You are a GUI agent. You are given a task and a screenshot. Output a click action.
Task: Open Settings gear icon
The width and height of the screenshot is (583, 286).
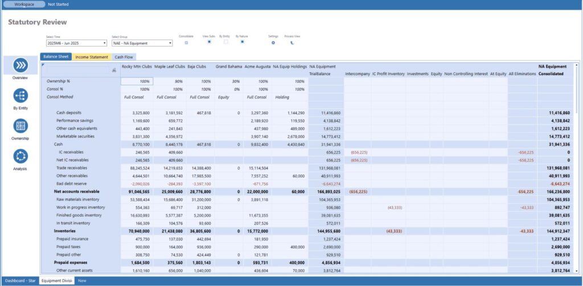(273, 43)
